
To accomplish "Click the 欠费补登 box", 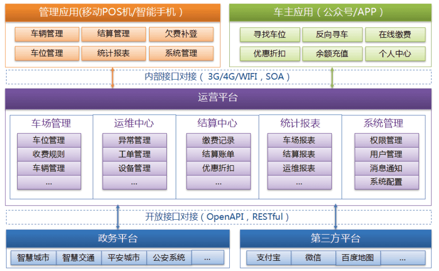I will point(181,34).
